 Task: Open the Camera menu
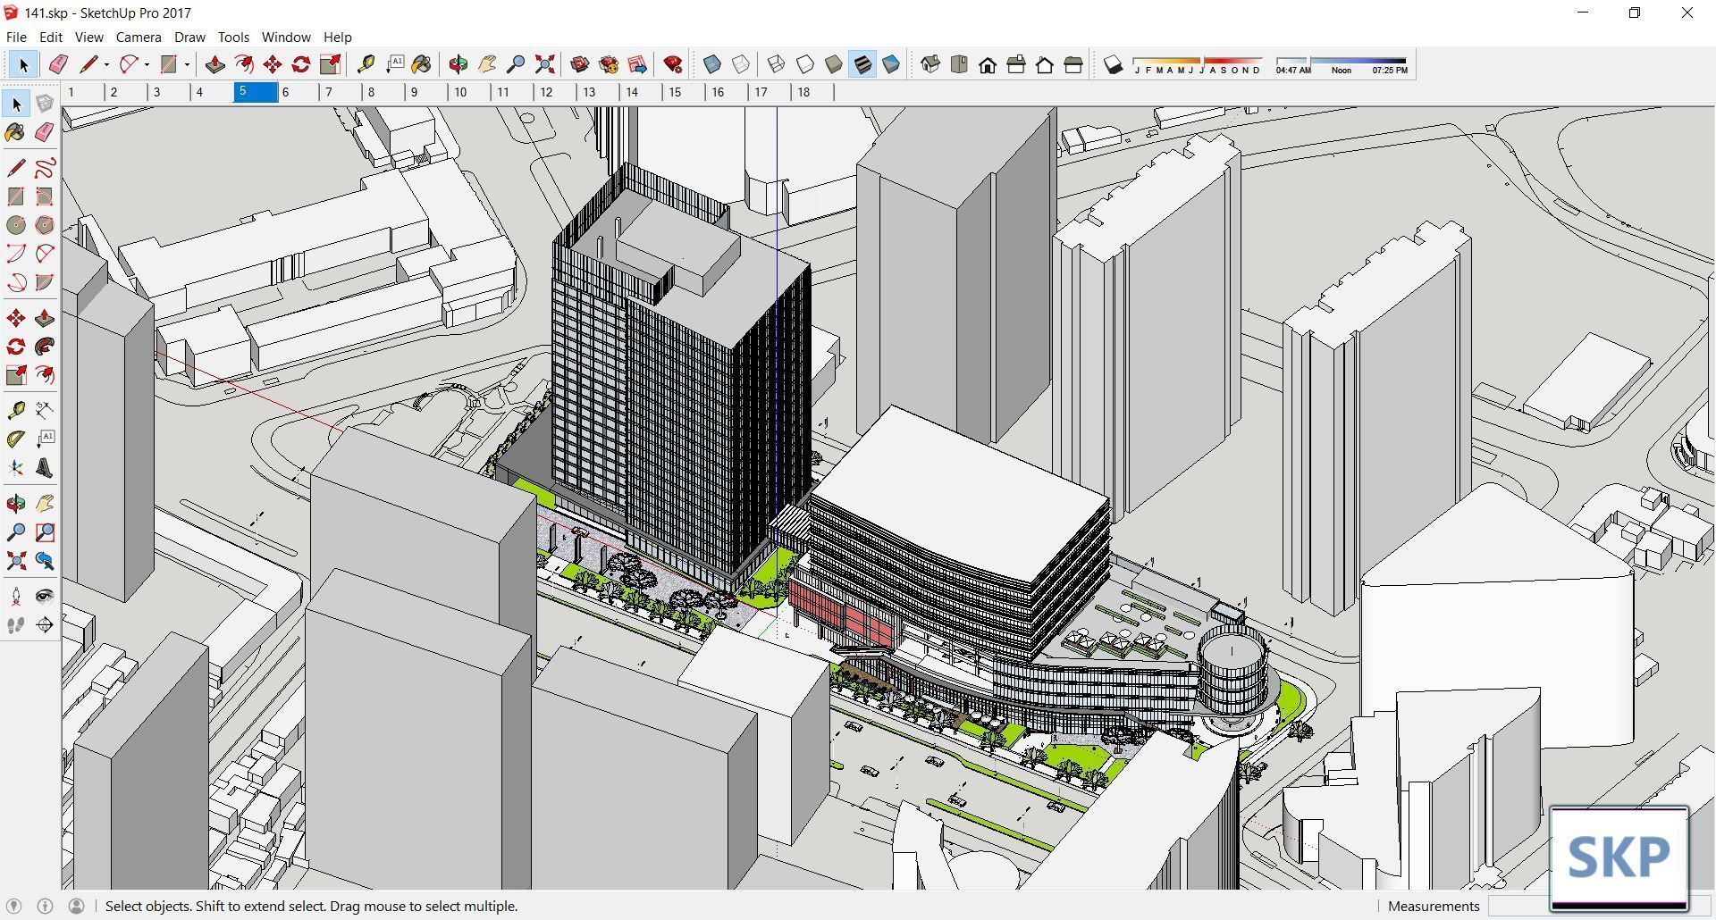pos(139,37)
